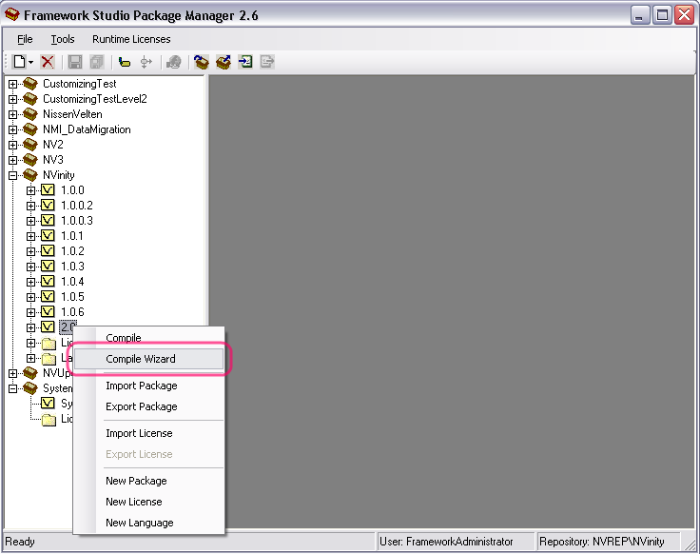
Task: Select the NVinity package label
Action: click(58, 175)
